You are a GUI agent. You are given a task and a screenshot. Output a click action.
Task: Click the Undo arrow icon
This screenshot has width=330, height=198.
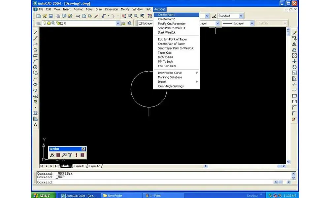pos(103,16)
